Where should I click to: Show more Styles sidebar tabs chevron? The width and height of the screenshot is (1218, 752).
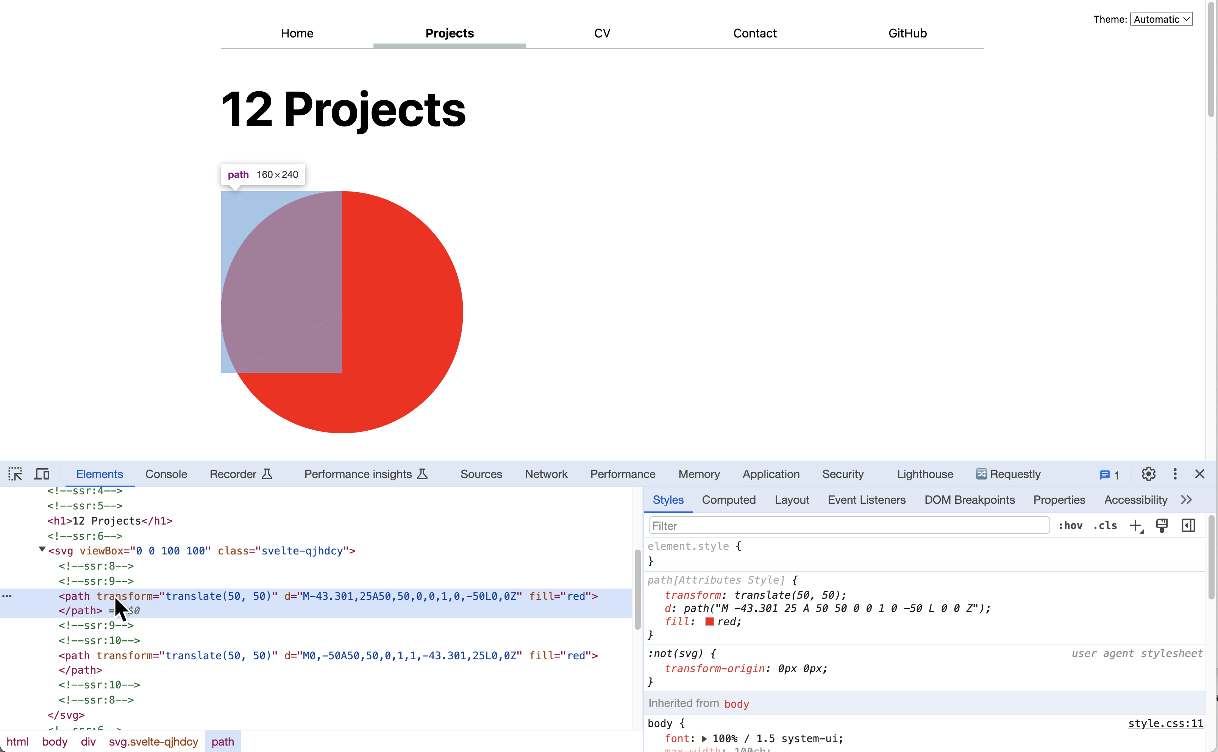tap(1187, 500)
